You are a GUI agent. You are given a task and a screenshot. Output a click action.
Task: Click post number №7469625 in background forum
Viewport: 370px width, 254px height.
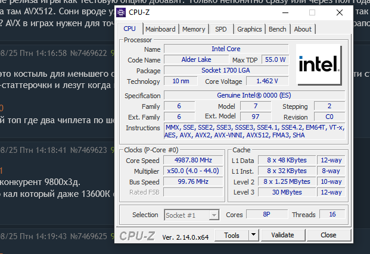[89, 236]
